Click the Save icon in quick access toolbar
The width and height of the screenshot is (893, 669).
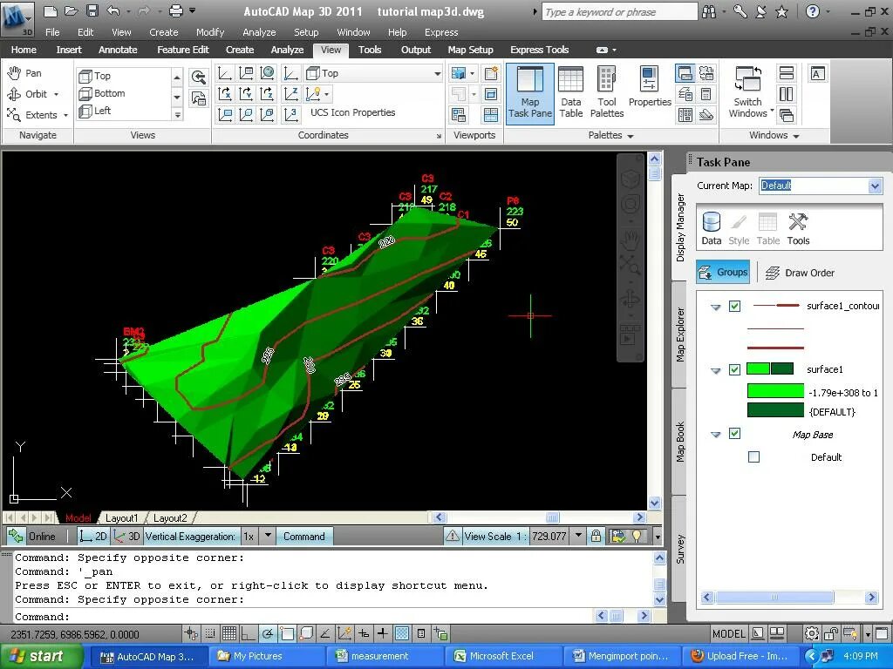92,10
